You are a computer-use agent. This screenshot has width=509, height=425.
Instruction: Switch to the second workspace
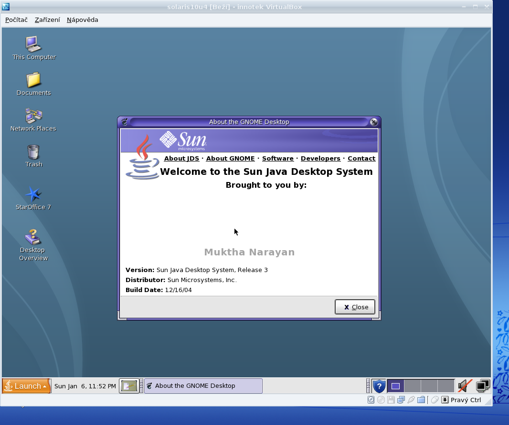point(413,386)
